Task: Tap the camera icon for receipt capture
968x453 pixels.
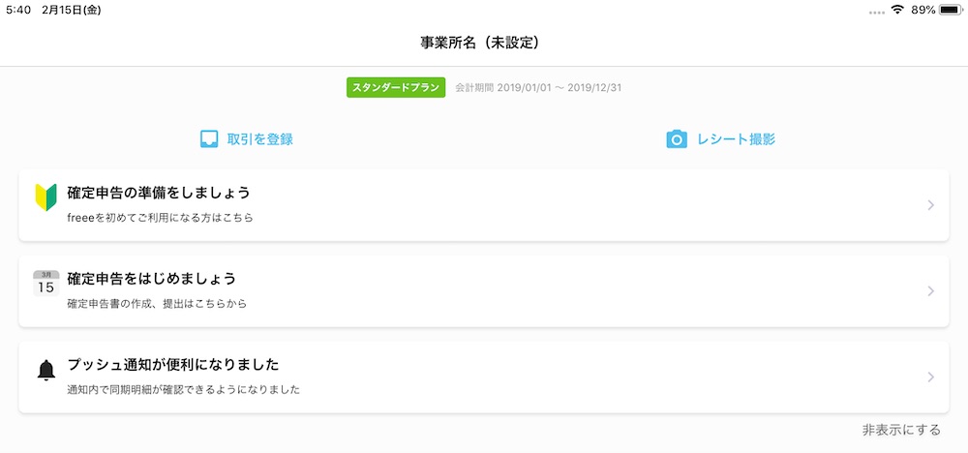Action: point(677,139)
